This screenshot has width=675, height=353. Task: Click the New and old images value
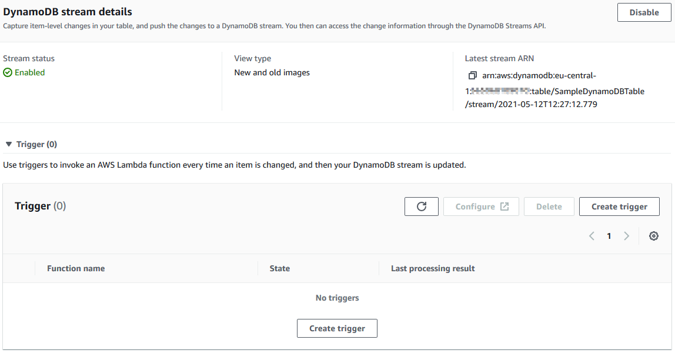272,72
